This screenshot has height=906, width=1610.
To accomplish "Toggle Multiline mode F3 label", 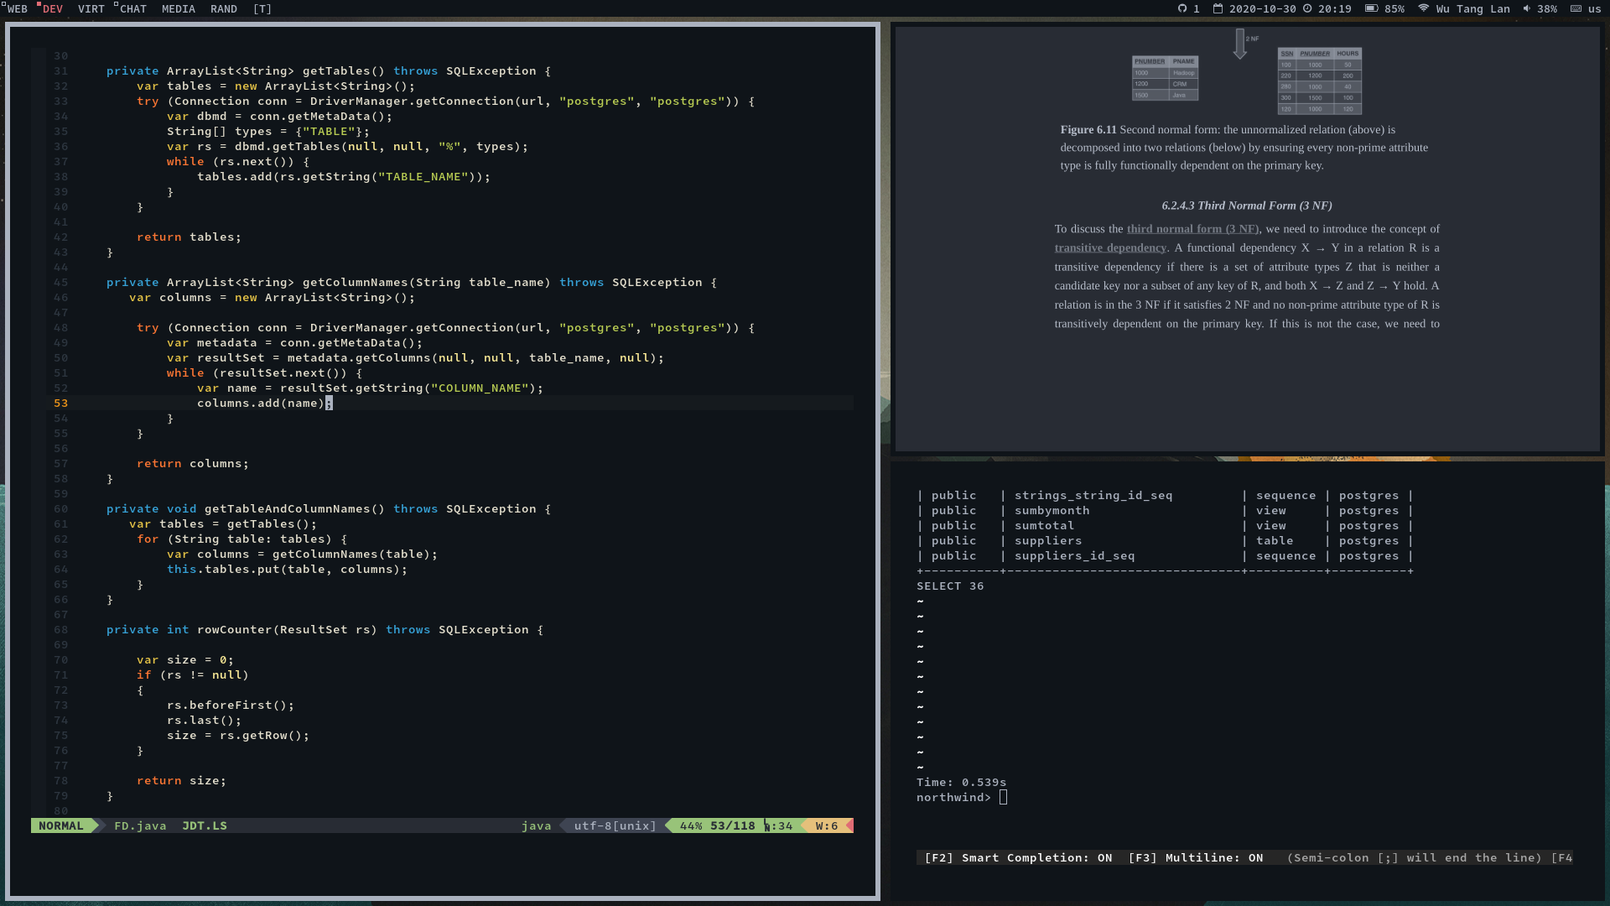I will 1195,857.
